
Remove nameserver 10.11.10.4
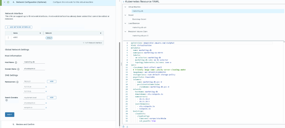point(46,87)
